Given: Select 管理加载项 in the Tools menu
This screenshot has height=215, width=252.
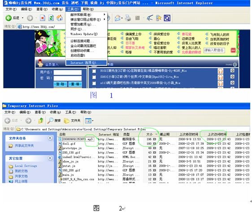Looking at the screenshot, I should pos(87,24).
